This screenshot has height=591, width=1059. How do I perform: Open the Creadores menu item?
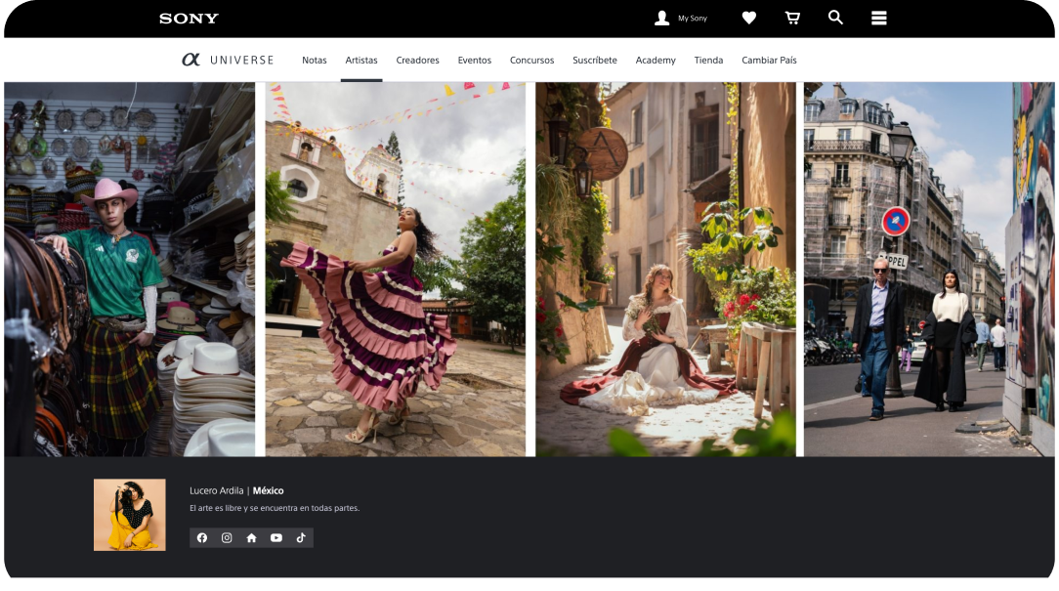coord(417,61)
